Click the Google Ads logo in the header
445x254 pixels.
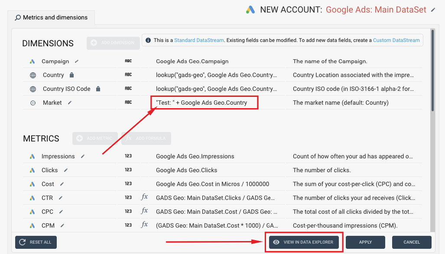click(250, 10)
